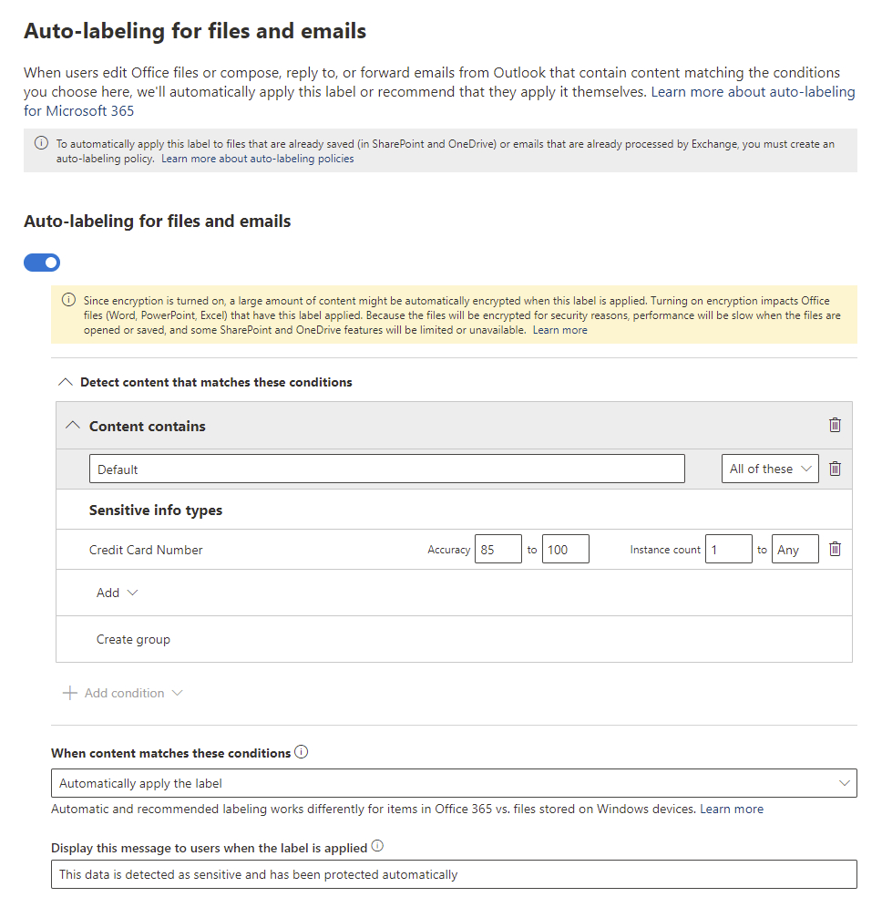
Task: Click info icon next to 'Display this message' label
Action: coord(377,847)
